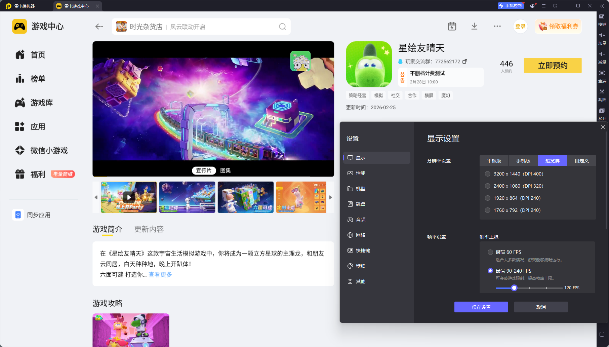Open the 不删档计费测试 announcement
The height and width of the screenshot is (347, 609).
click(x=441, y=77)
